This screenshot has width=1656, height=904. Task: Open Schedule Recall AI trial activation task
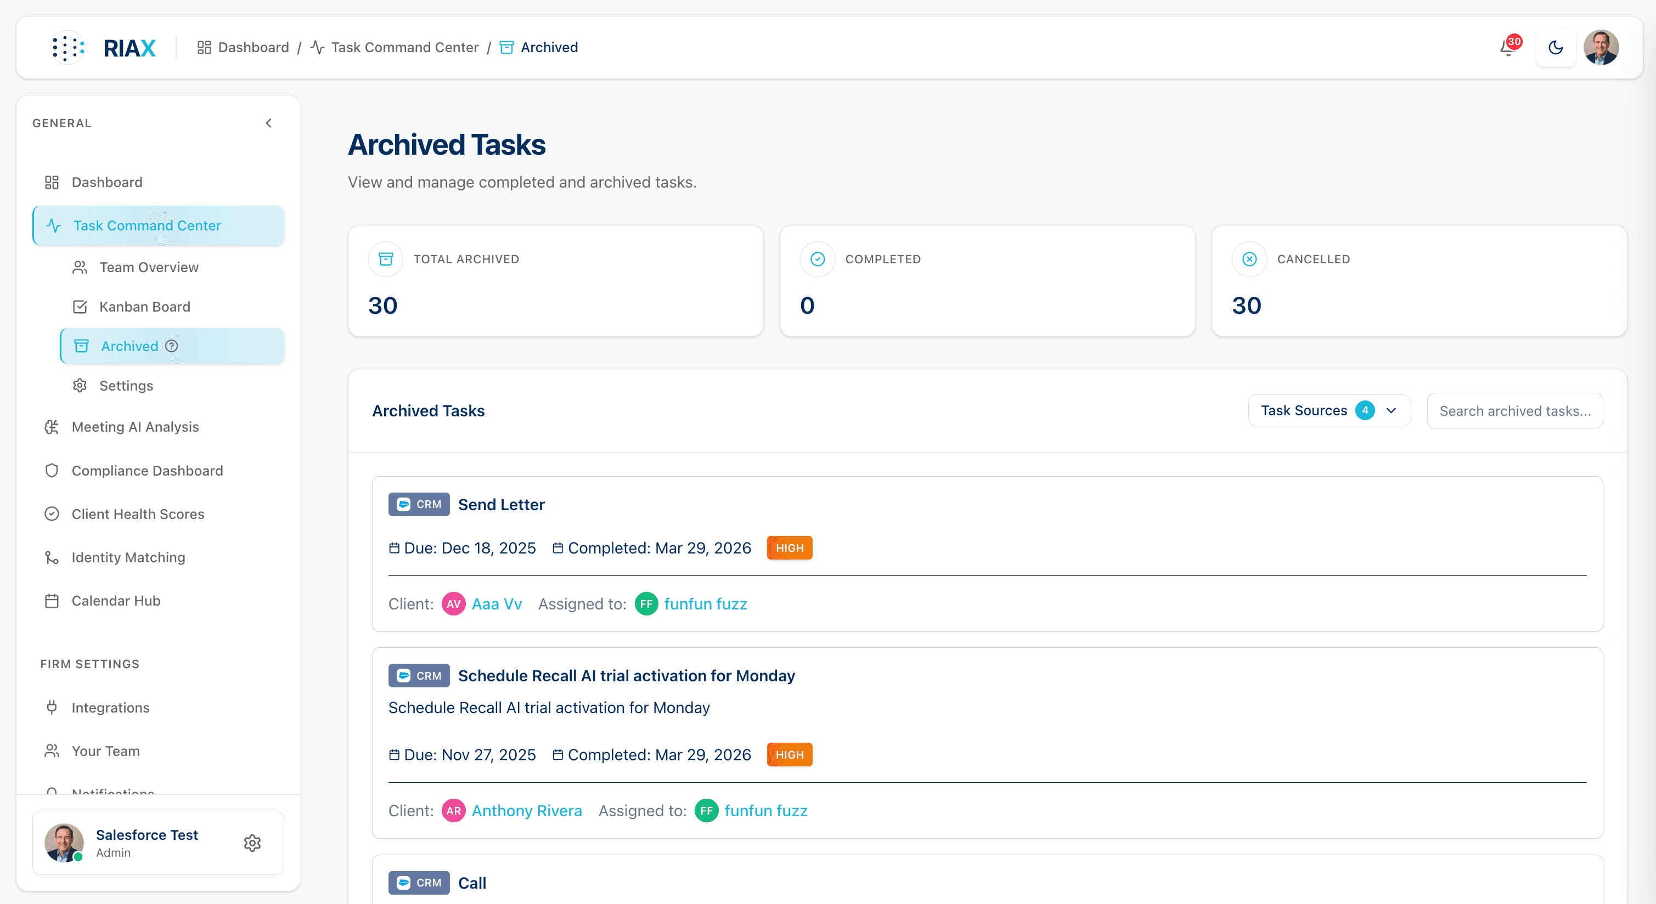[x=627, y=676]
